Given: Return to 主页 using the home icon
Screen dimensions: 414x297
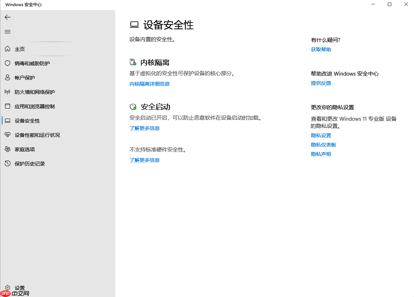Looking at the screenshot, I should pos(8,49).
